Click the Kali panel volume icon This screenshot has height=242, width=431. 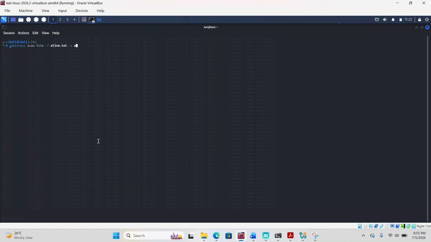tap(385, 19)
